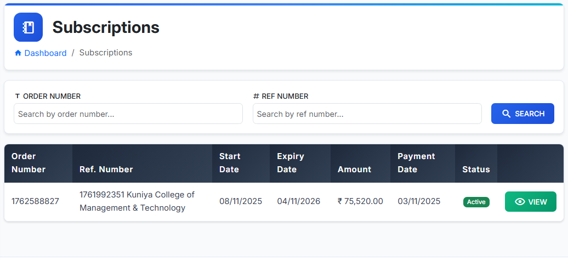The width and height of the screenshot is (568, 260).
Task: Click the text icon beside Order Number label
Action: click(x=18, y=97)
